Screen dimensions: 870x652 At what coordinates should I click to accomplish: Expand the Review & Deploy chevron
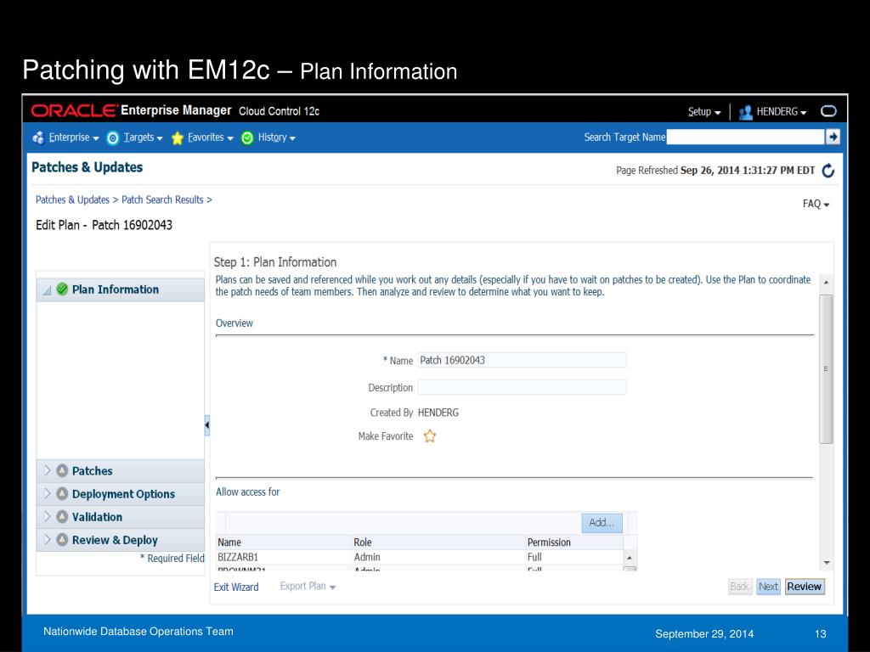pos(48,539)
